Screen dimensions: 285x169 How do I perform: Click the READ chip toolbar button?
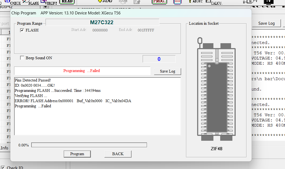click(x=67, y=2)
